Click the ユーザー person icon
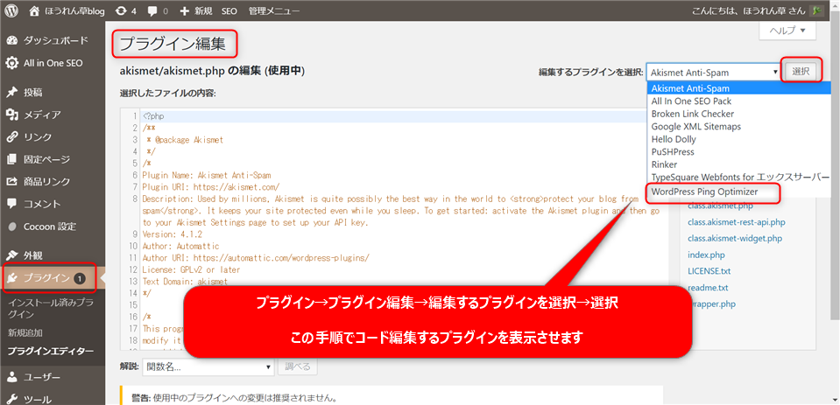The height and width of the screenshot is (405, 840). (x=12, y=377)
